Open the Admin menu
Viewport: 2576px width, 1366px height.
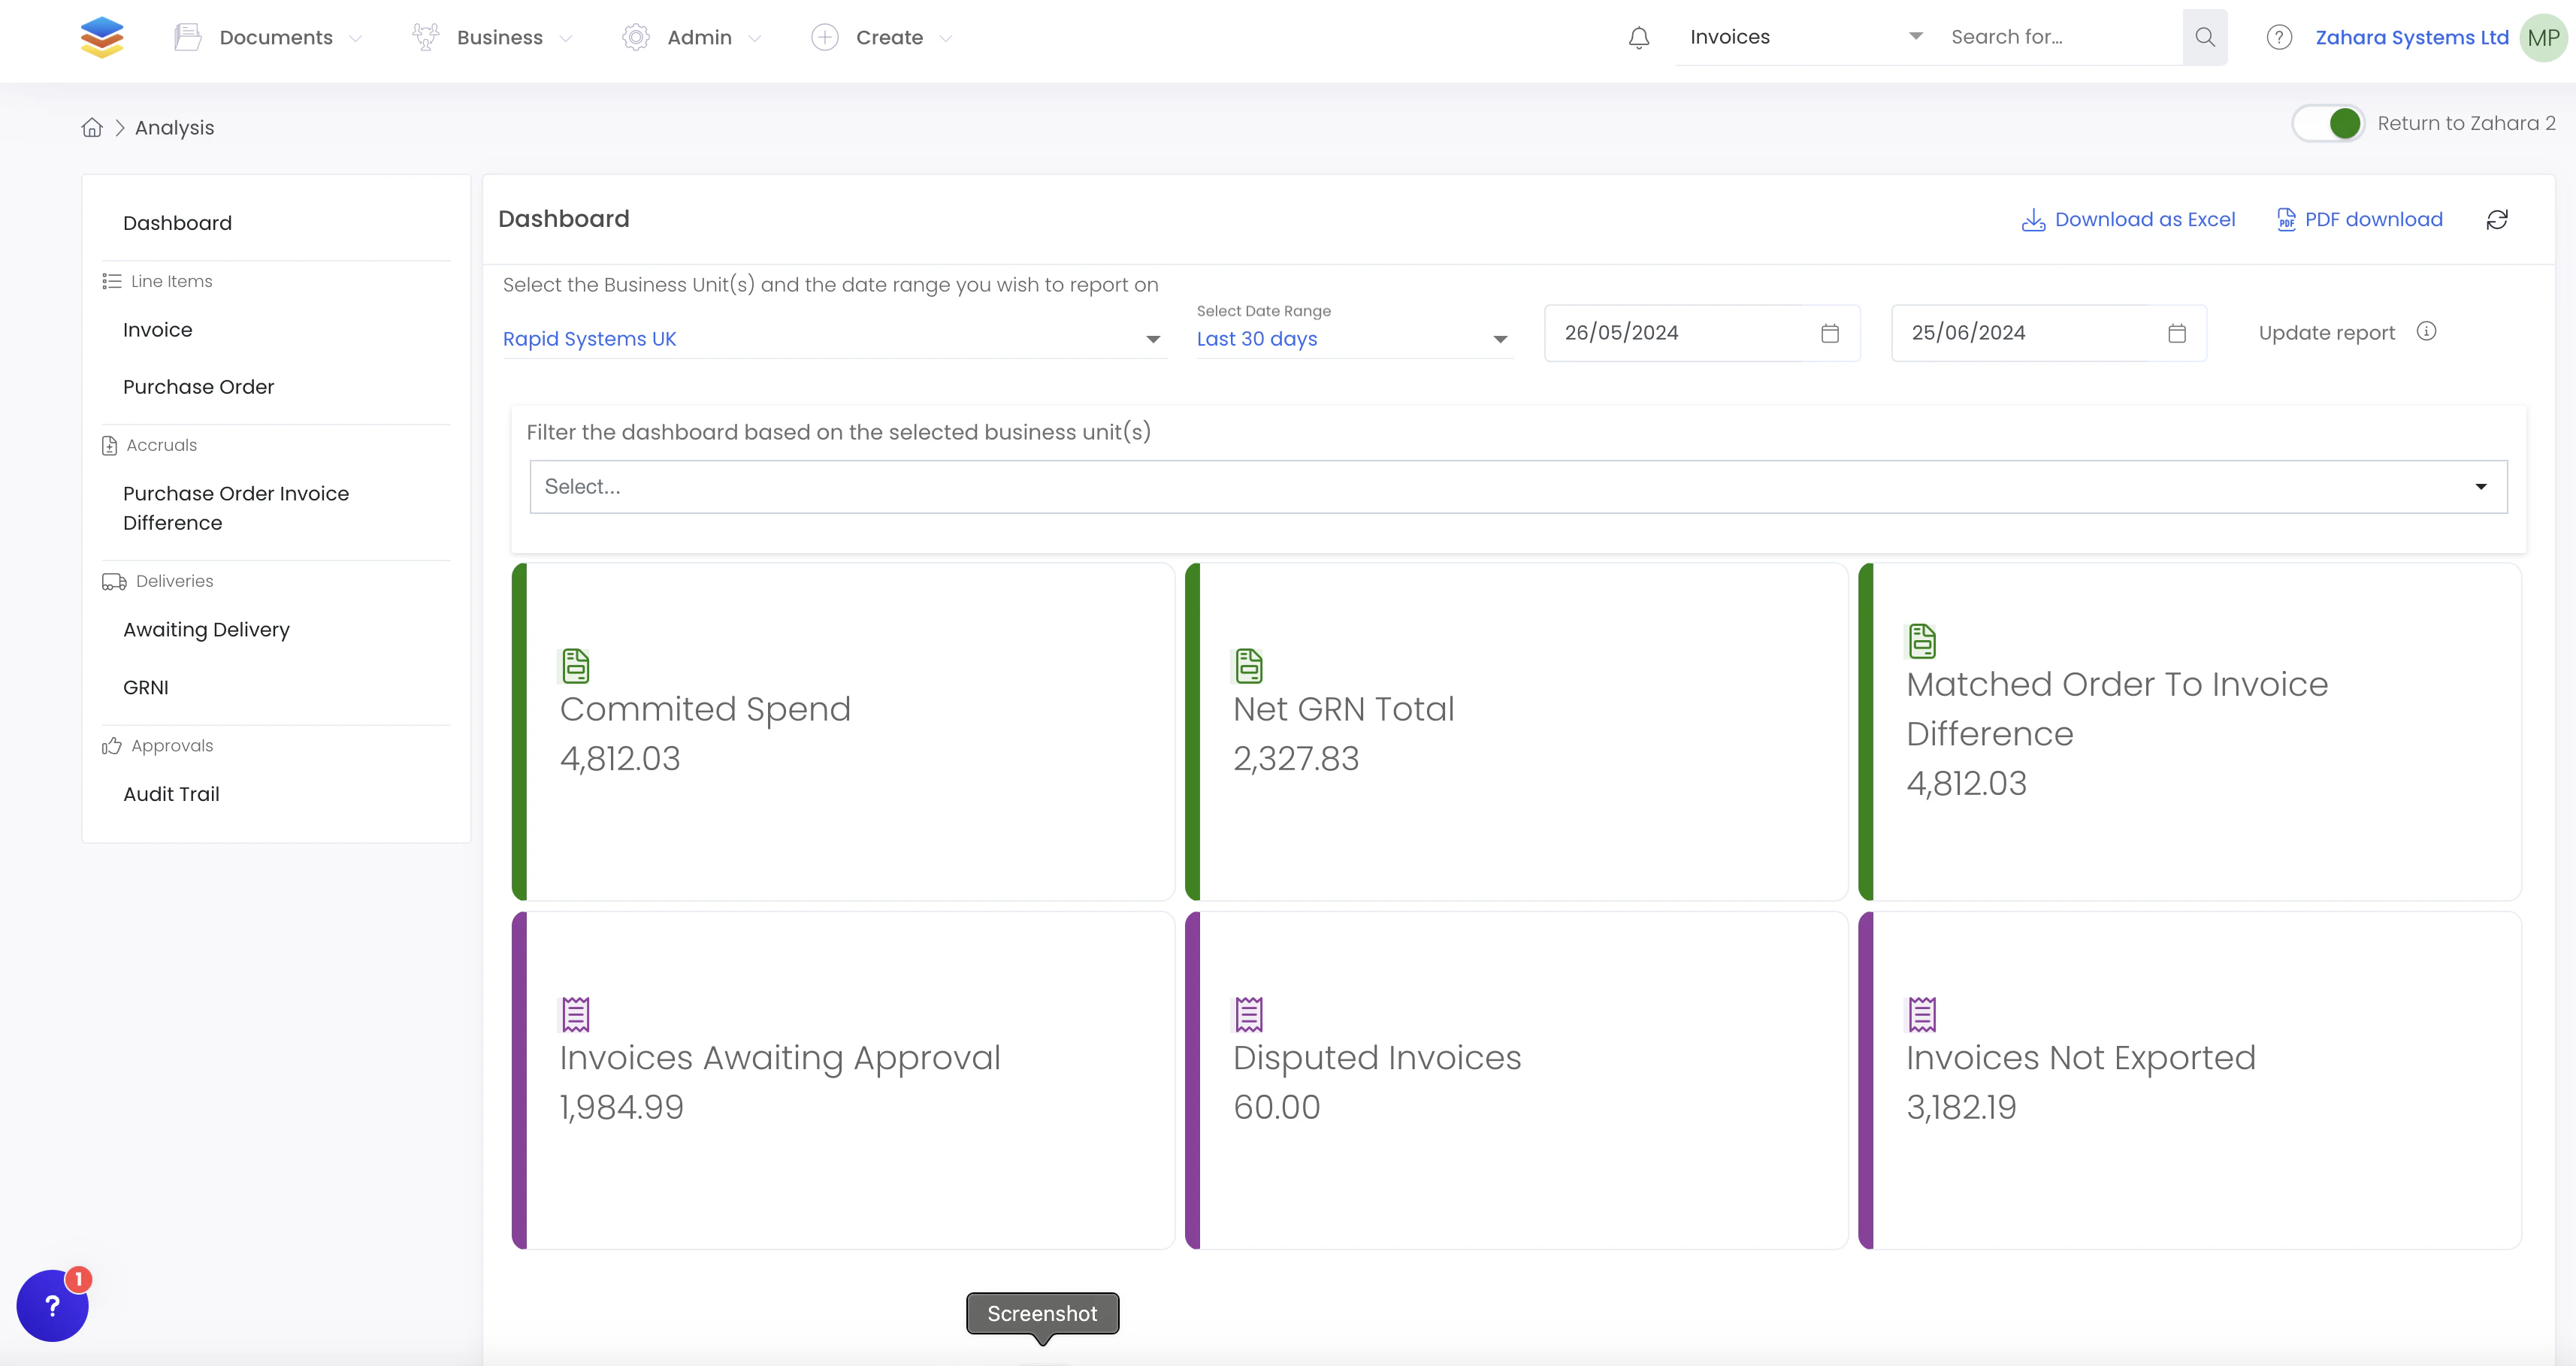(699, 38)
